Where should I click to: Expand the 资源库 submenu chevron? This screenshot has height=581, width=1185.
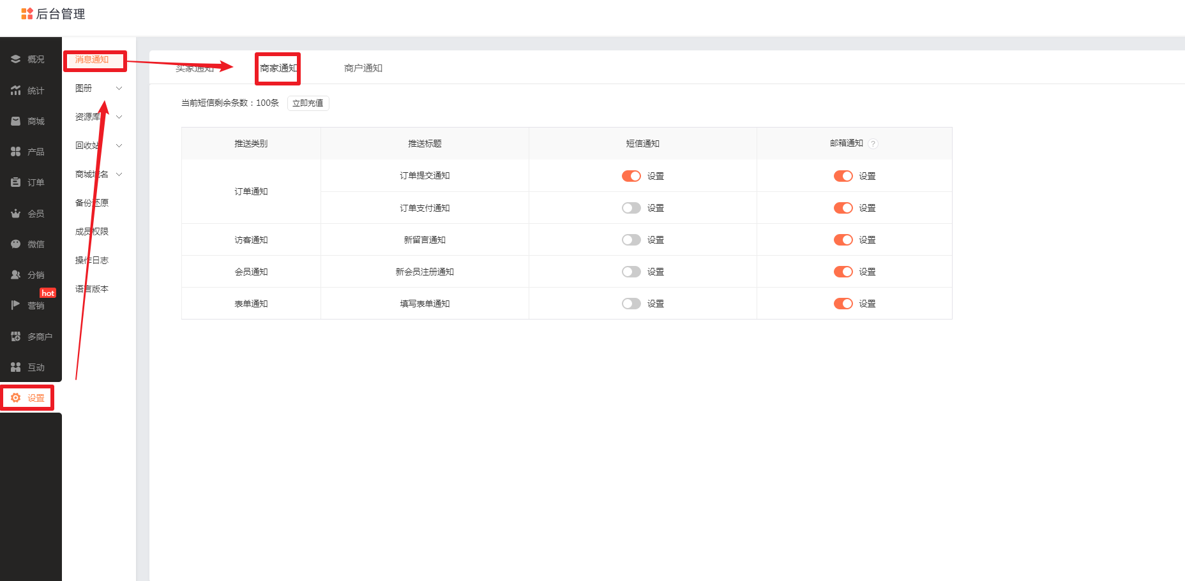point(119,117)
